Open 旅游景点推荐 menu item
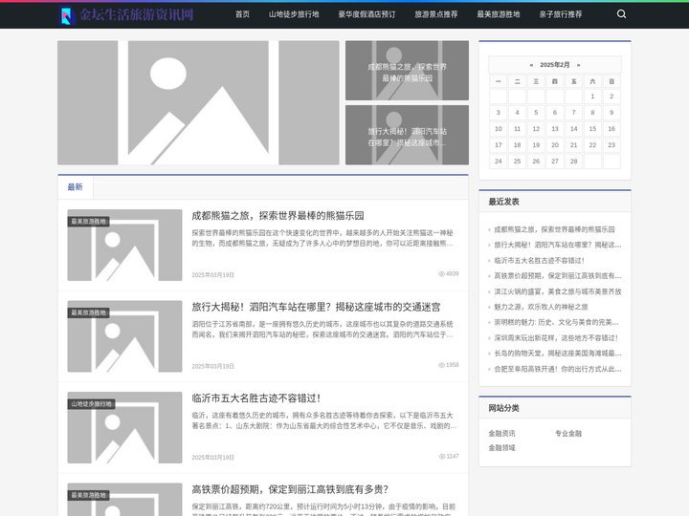689x516 pixels. [436, 14]
